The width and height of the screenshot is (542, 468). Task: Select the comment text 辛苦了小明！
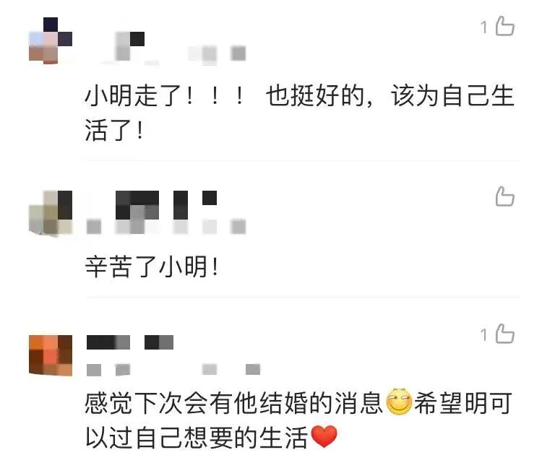click(152, 266)
